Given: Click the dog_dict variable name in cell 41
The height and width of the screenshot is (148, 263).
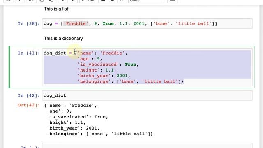Looking at the screenshot, I should click(x=55, y=53).
